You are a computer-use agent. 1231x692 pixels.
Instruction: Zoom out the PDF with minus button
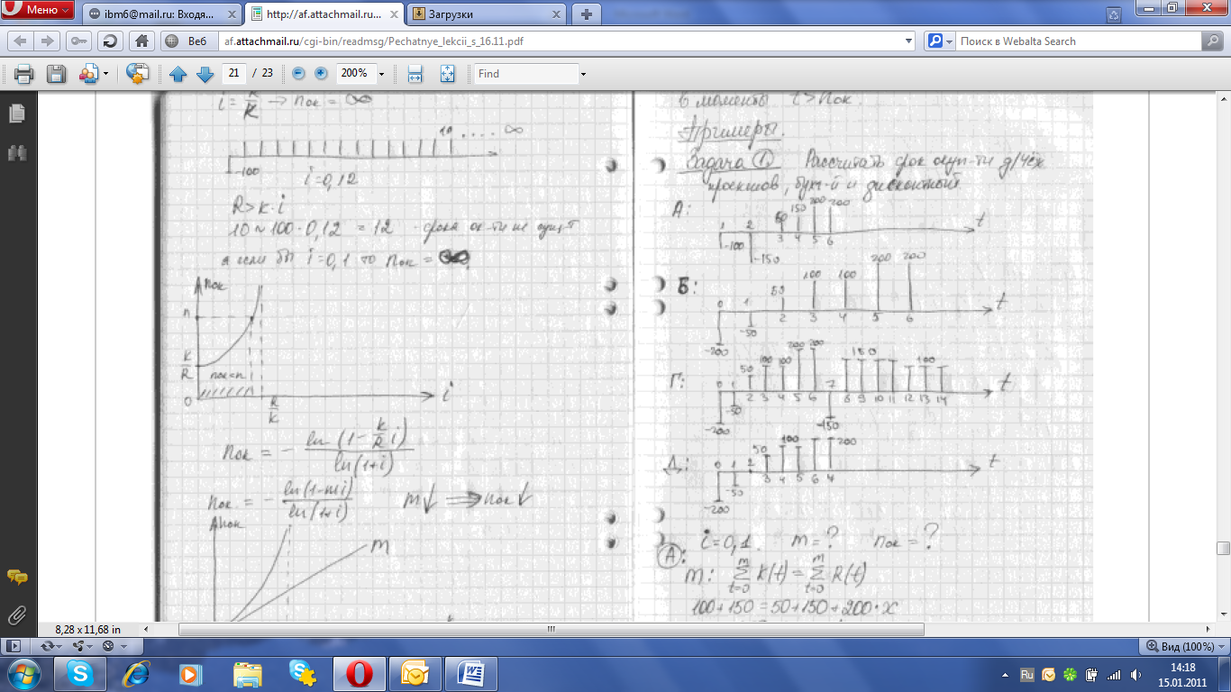299,74
